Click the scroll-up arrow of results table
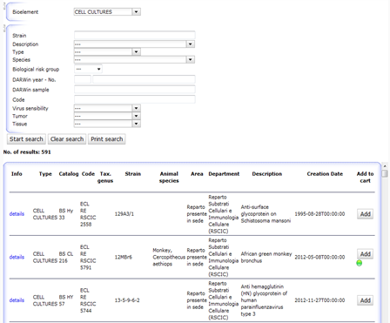 pos(385,166)
